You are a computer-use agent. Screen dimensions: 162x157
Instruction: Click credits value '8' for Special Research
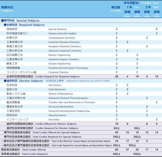117,29
